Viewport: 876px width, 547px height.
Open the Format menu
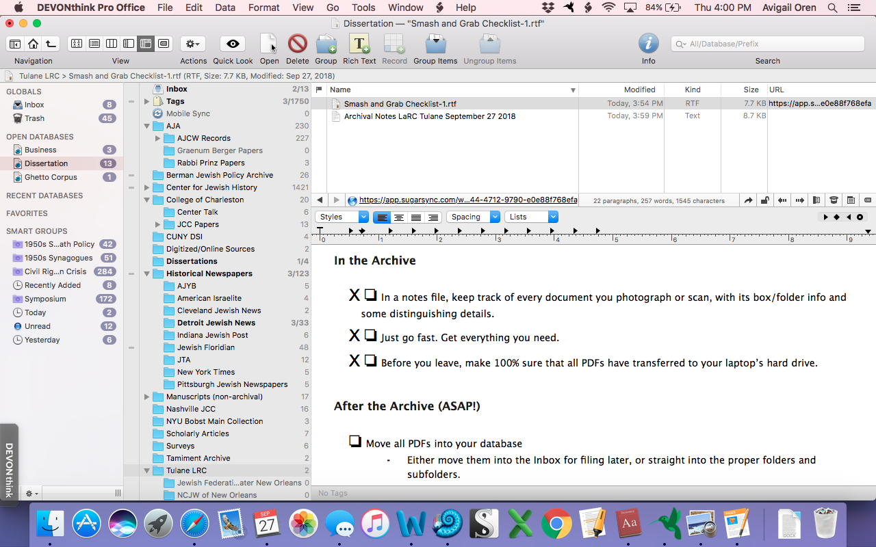click(x=264, y=8)
